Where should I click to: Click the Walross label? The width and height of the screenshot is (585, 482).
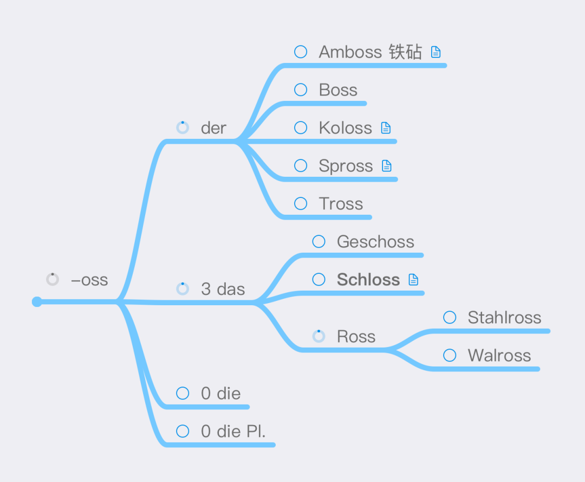(499, 355)
